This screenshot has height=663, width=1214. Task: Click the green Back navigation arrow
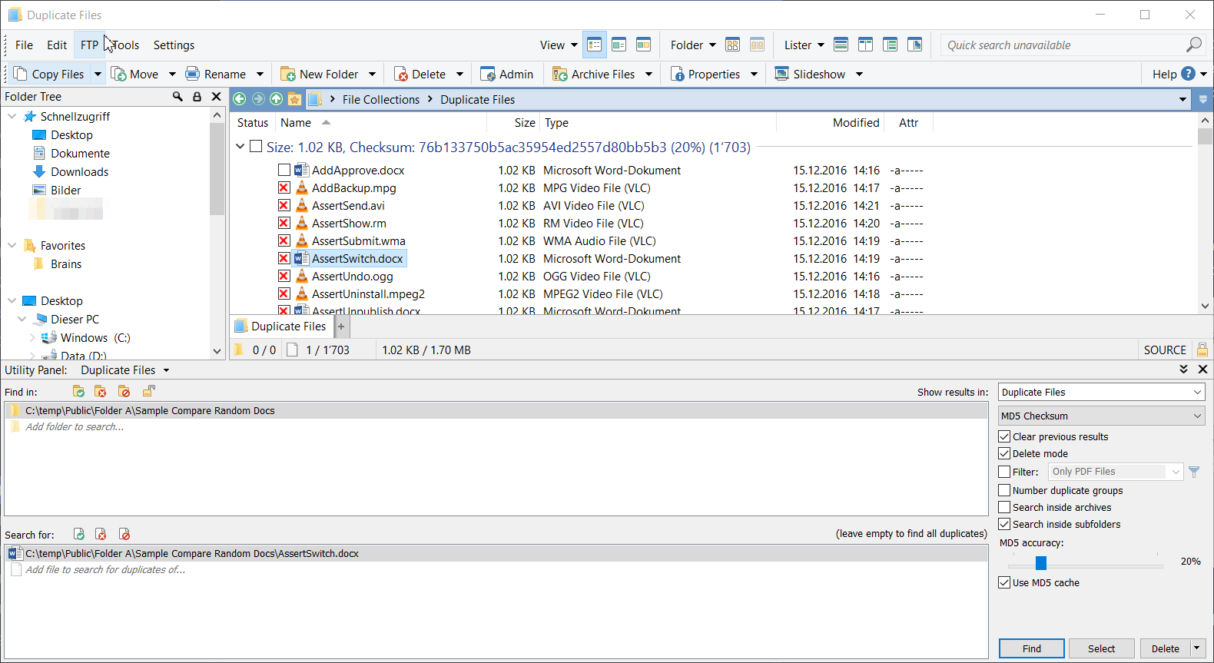[x=239, y=98]
